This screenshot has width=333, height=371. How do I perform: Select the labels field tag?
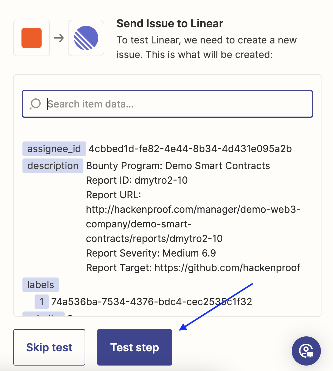(x=41, y=285)
